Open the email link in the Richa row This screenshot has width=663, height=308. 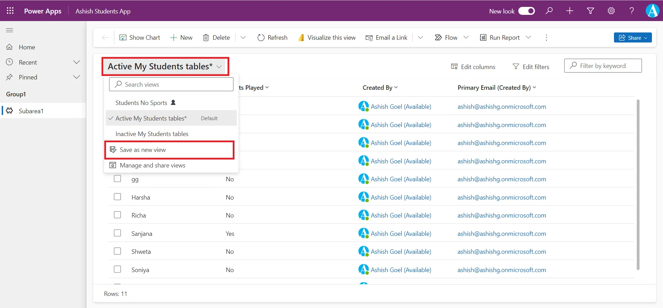point(502,215)
